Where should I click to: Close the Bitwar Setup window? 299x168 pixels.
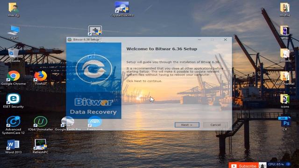coord(225,39)
